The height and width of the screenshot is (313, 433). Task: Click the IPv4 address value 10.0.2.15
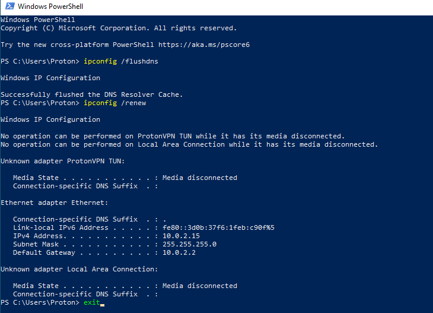(181, 236)
